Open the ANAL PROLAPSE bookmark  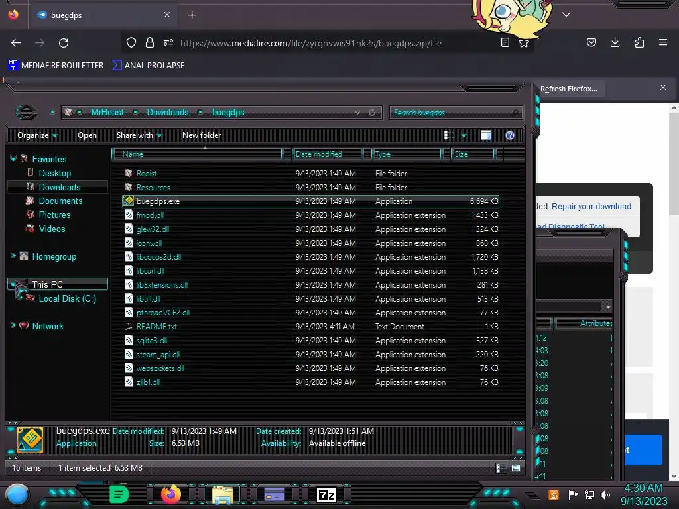pyautogui.click(x=148, y=66)
